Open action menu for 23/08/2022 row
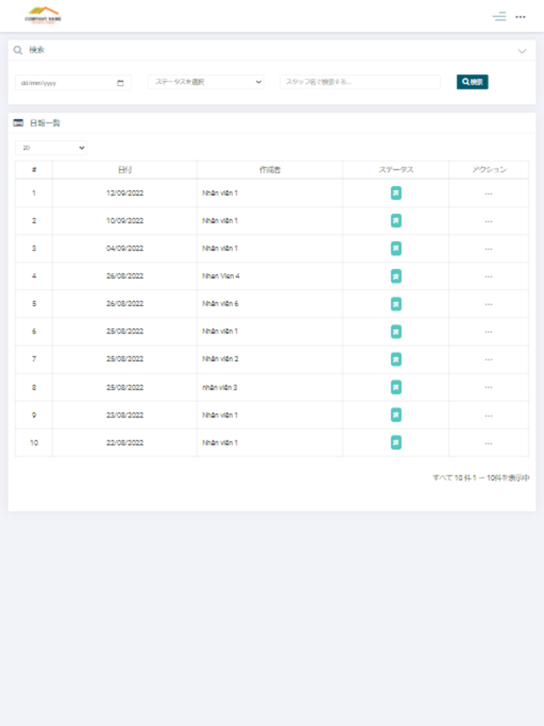Image resolution: width=544 pixels, height=726 pixels. (x=489, y=416)
